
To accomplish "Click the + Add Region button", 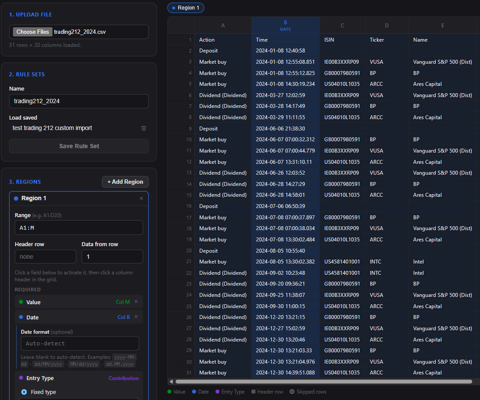I will [125, 182].
